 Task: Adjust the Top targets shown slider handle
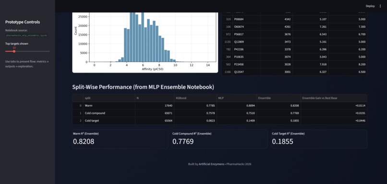[14, 51]
